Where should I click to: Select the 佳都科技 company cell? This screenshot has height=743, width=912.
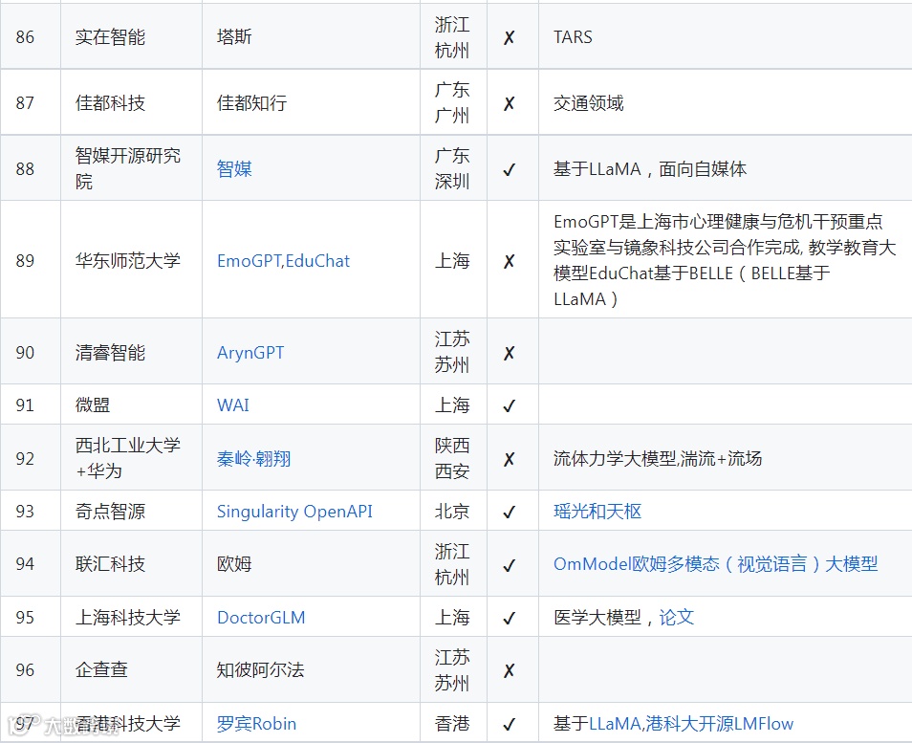(132, 102)
